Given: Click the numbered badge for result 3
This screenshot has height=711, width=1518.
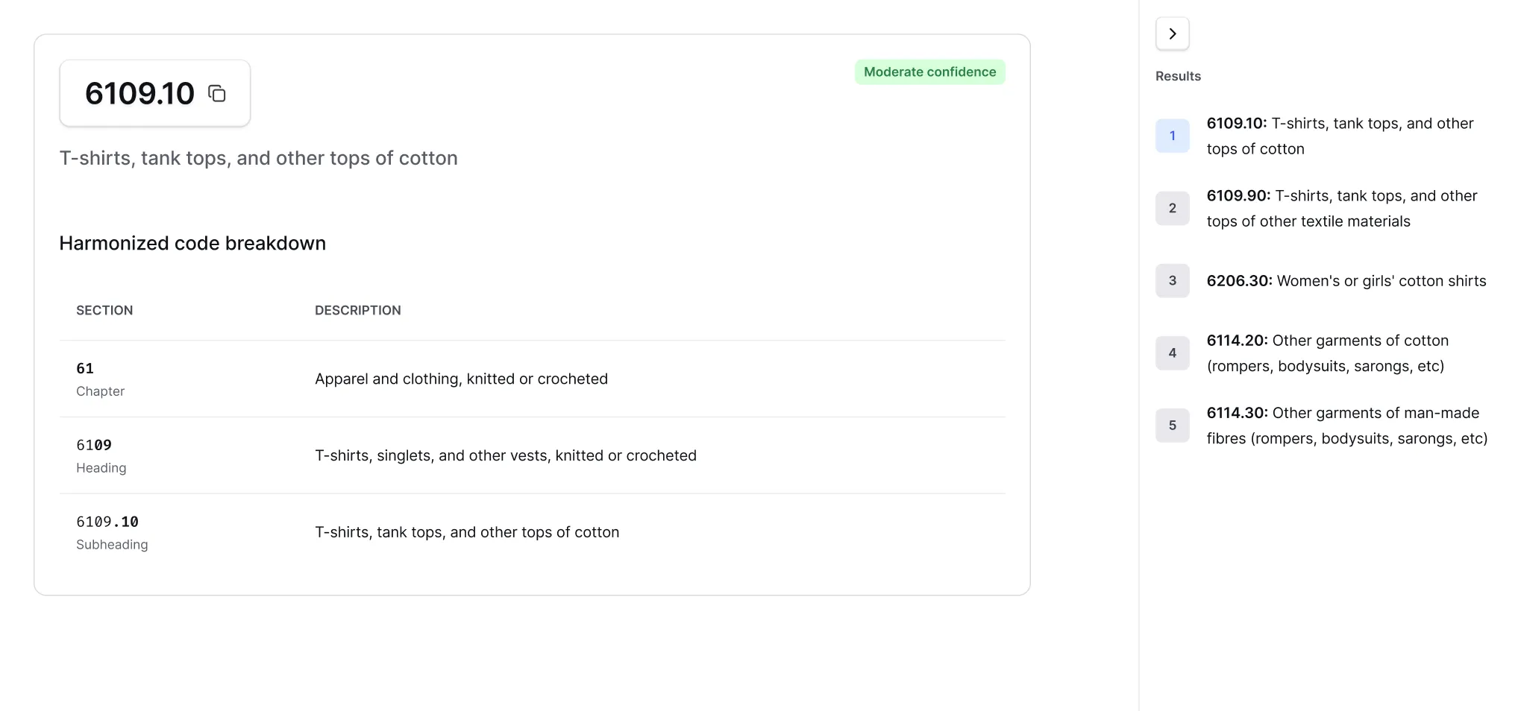Looking at the screenshot, I should (x=1172, y=280).
